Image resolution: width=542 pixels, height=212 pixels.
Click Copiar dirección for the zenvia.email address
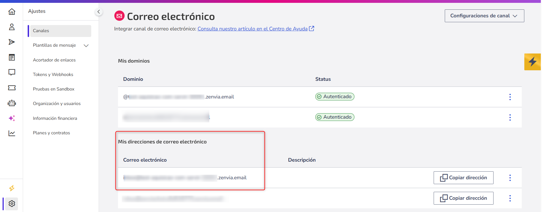click(463, 178)
